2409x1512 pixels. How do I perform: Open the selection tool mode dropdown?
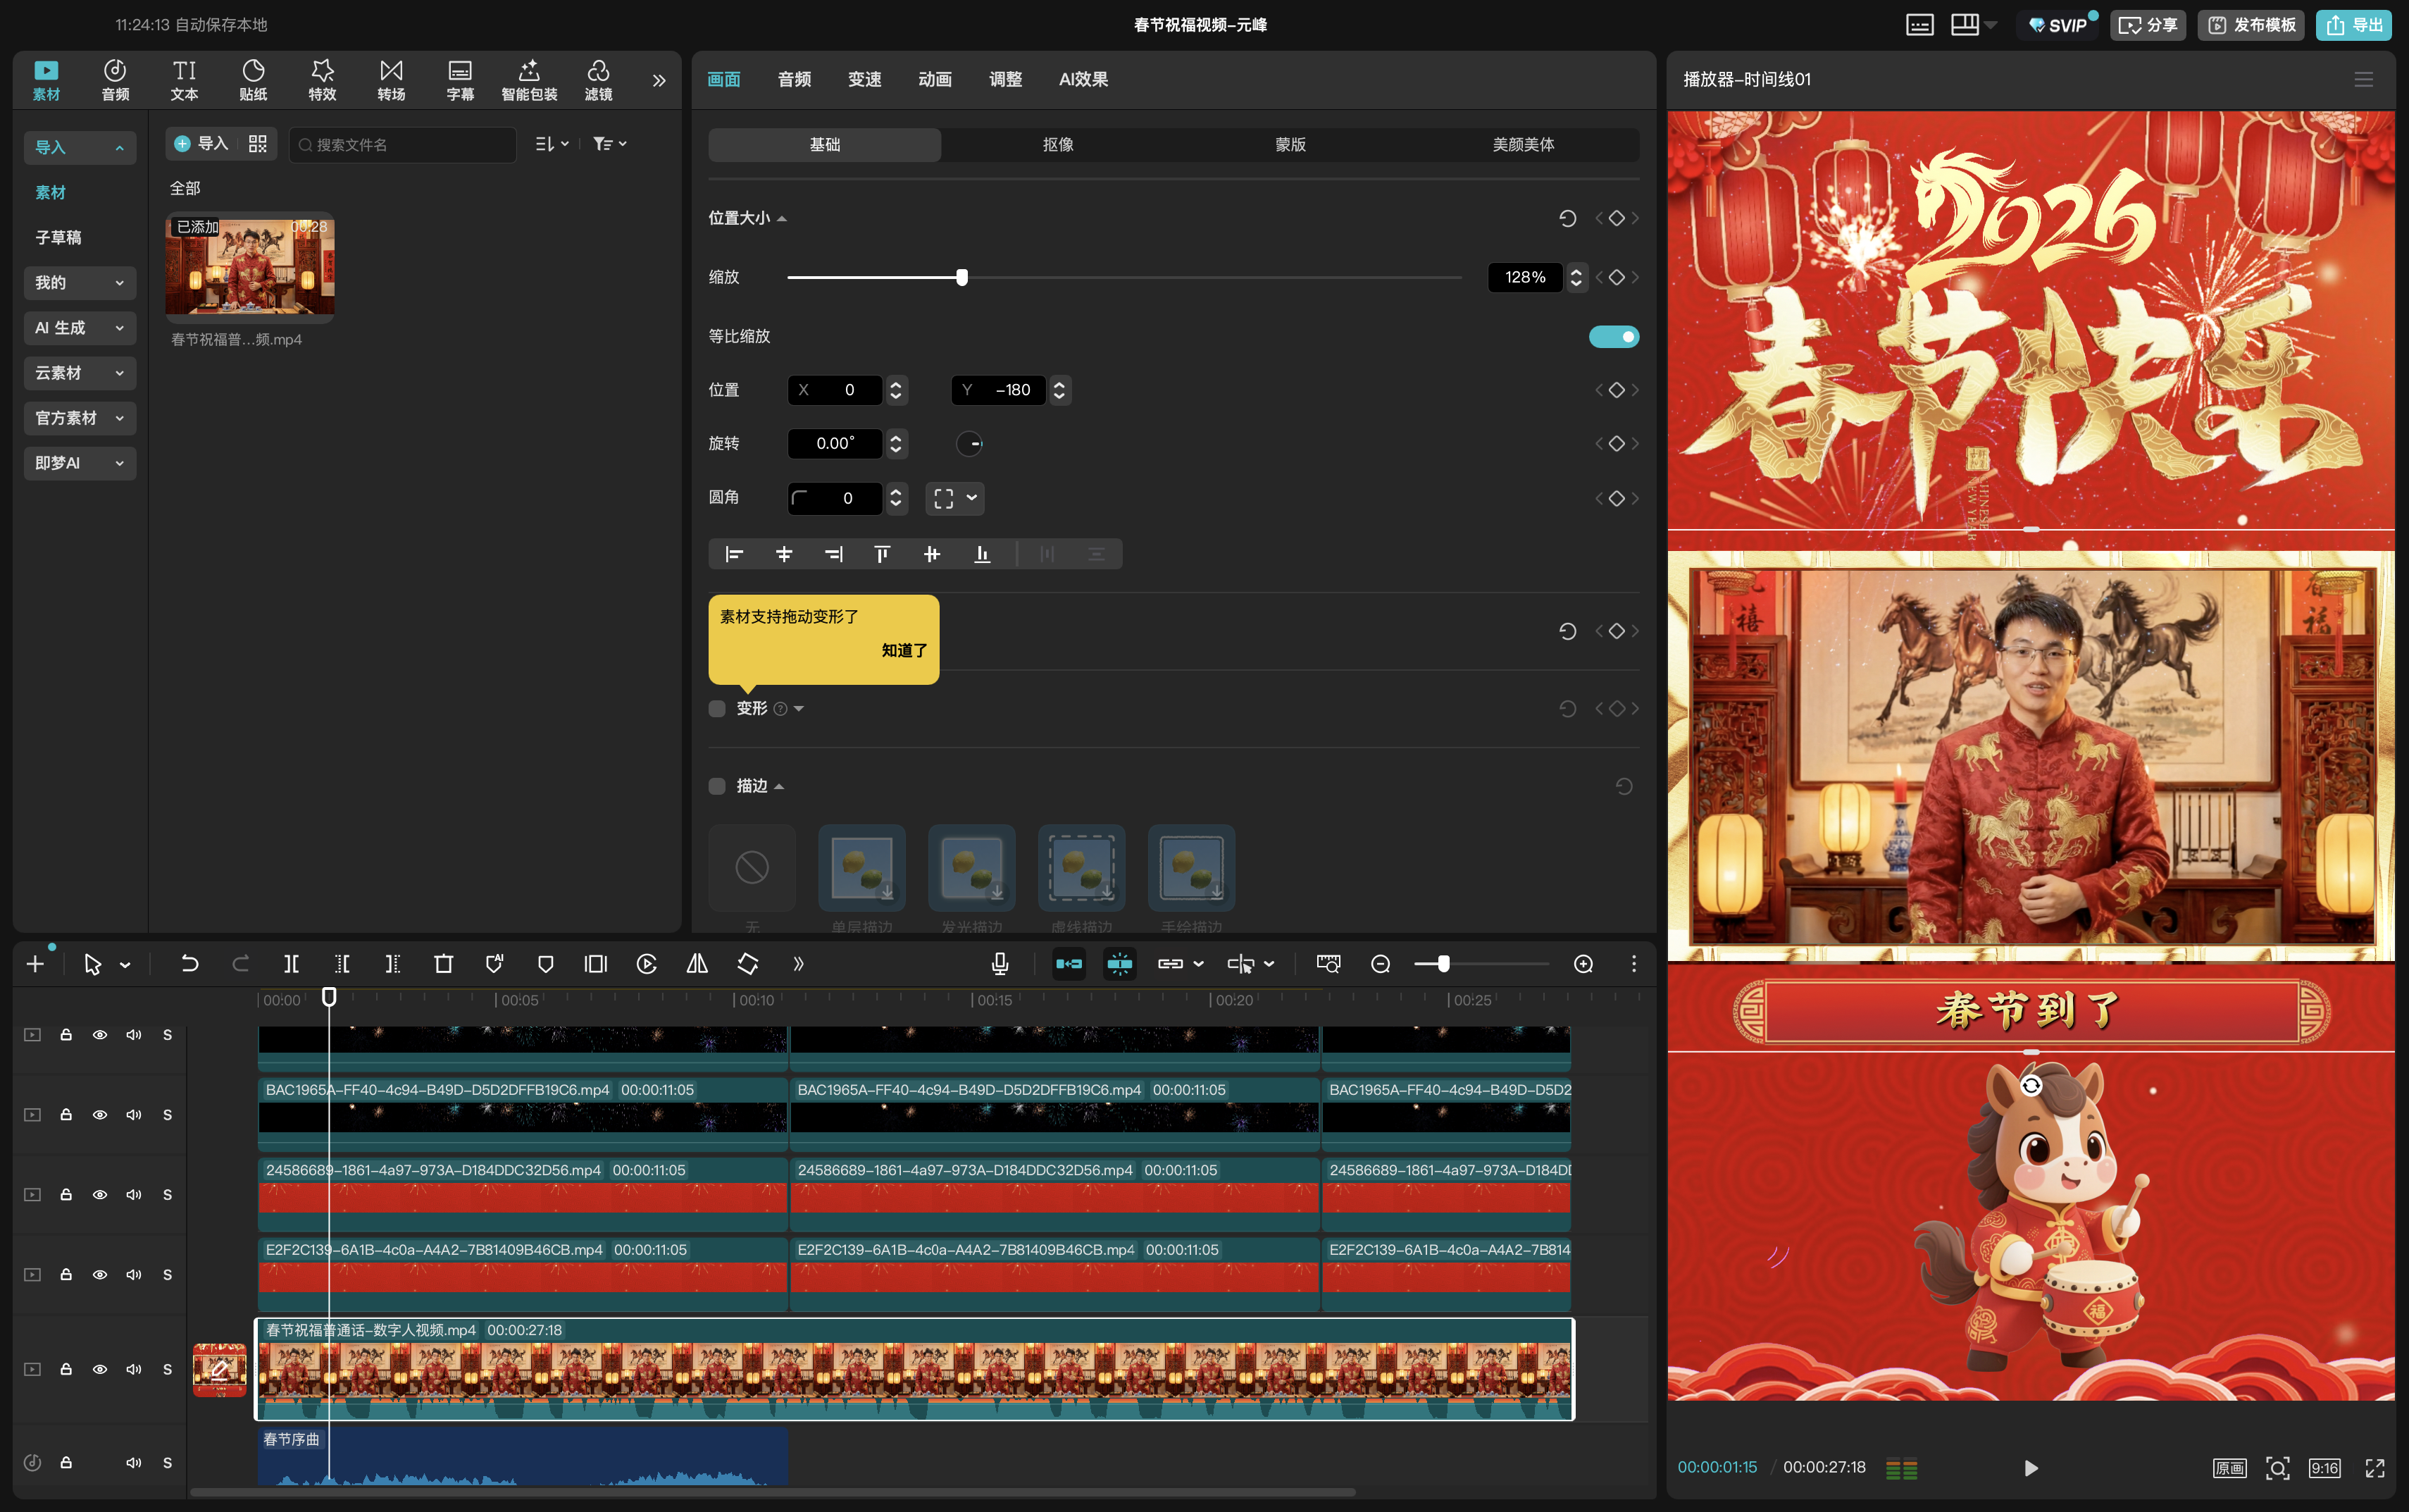125,965
